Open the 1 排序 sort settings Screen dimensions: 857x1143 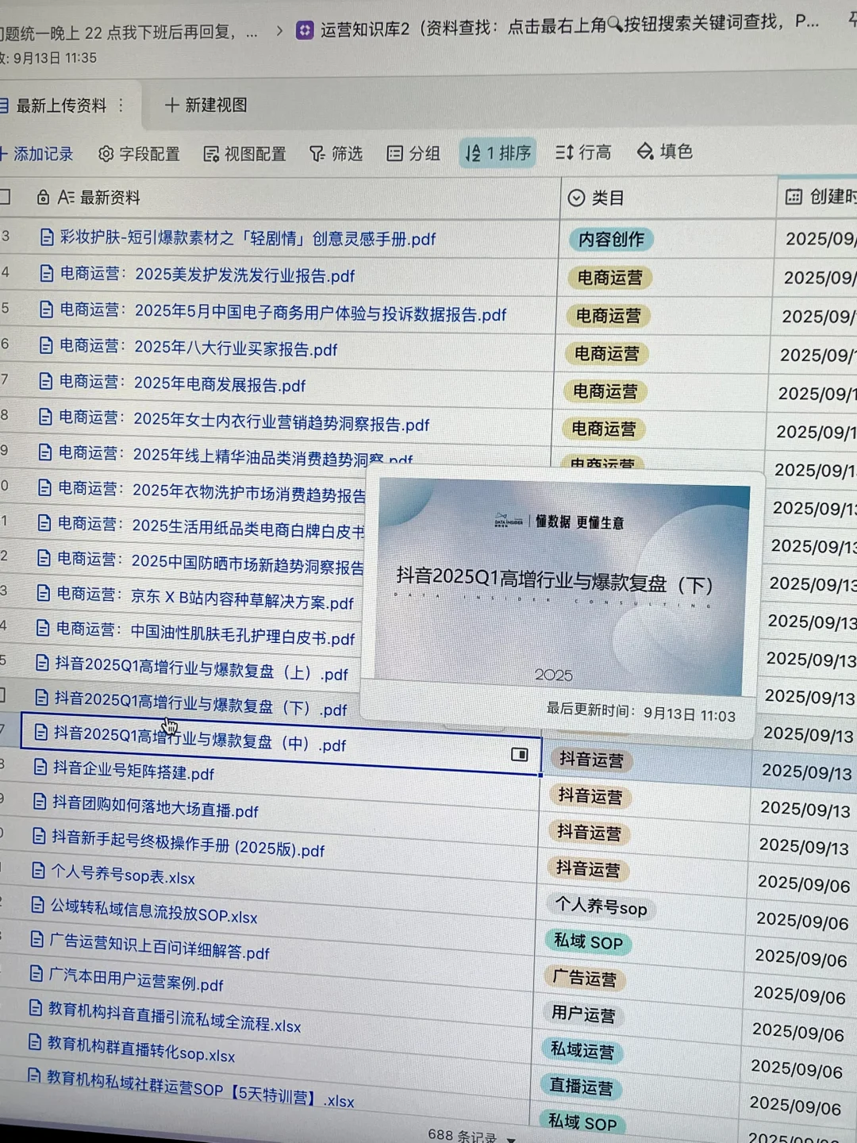coord(498,152)
